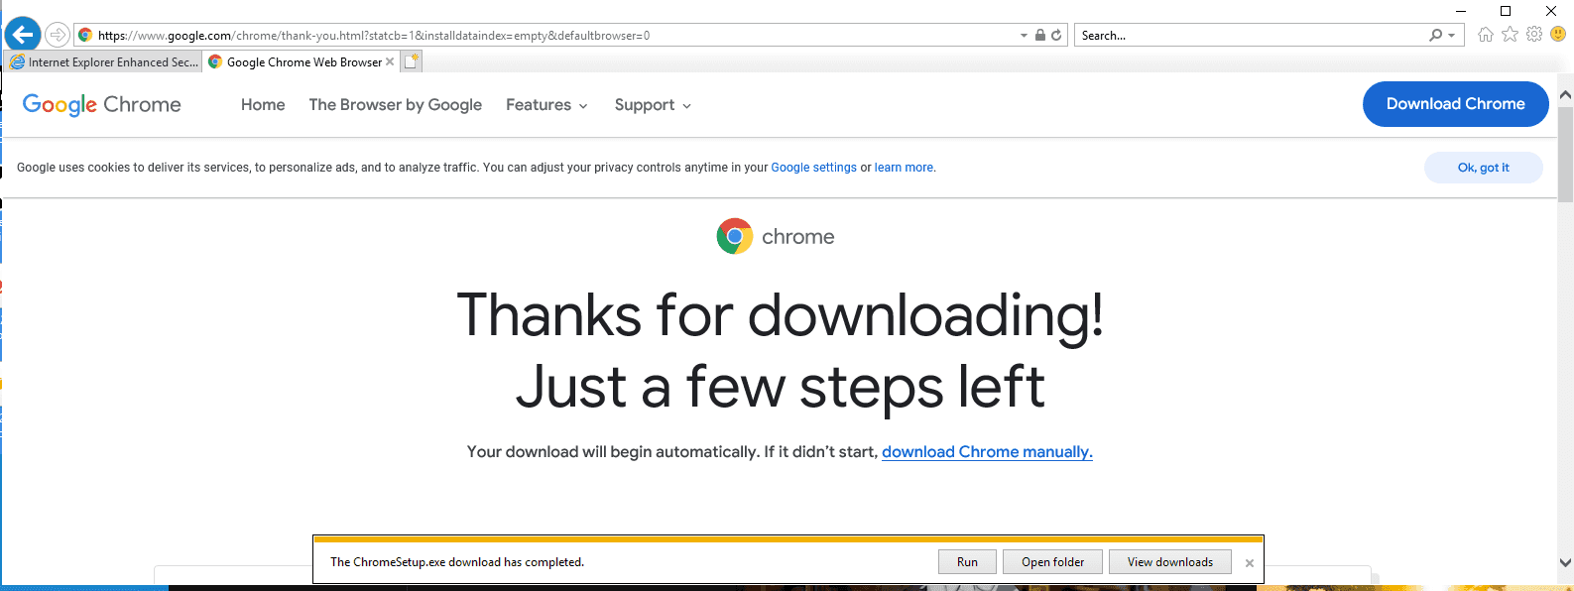This screenshot has height=591, width=1574.
Task: Click the smiley feedback icon
Action: 1558,34
